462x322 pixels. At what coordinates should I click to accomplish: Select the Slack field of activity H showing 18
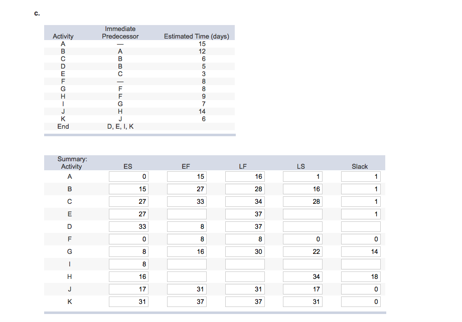tap(361, 276)
